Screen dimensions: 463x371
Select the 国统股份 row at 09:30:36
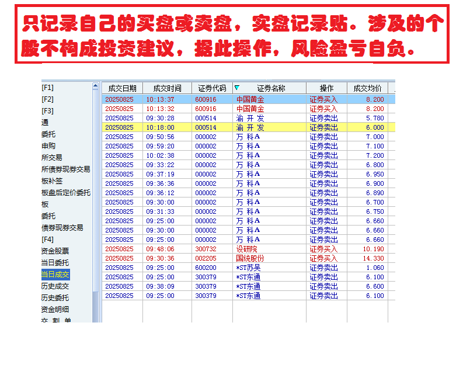point(248,258)
